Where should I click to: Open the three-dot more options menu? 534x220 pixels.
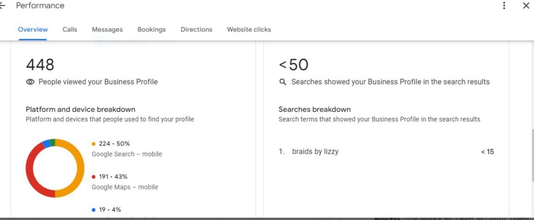click(504, 6)
